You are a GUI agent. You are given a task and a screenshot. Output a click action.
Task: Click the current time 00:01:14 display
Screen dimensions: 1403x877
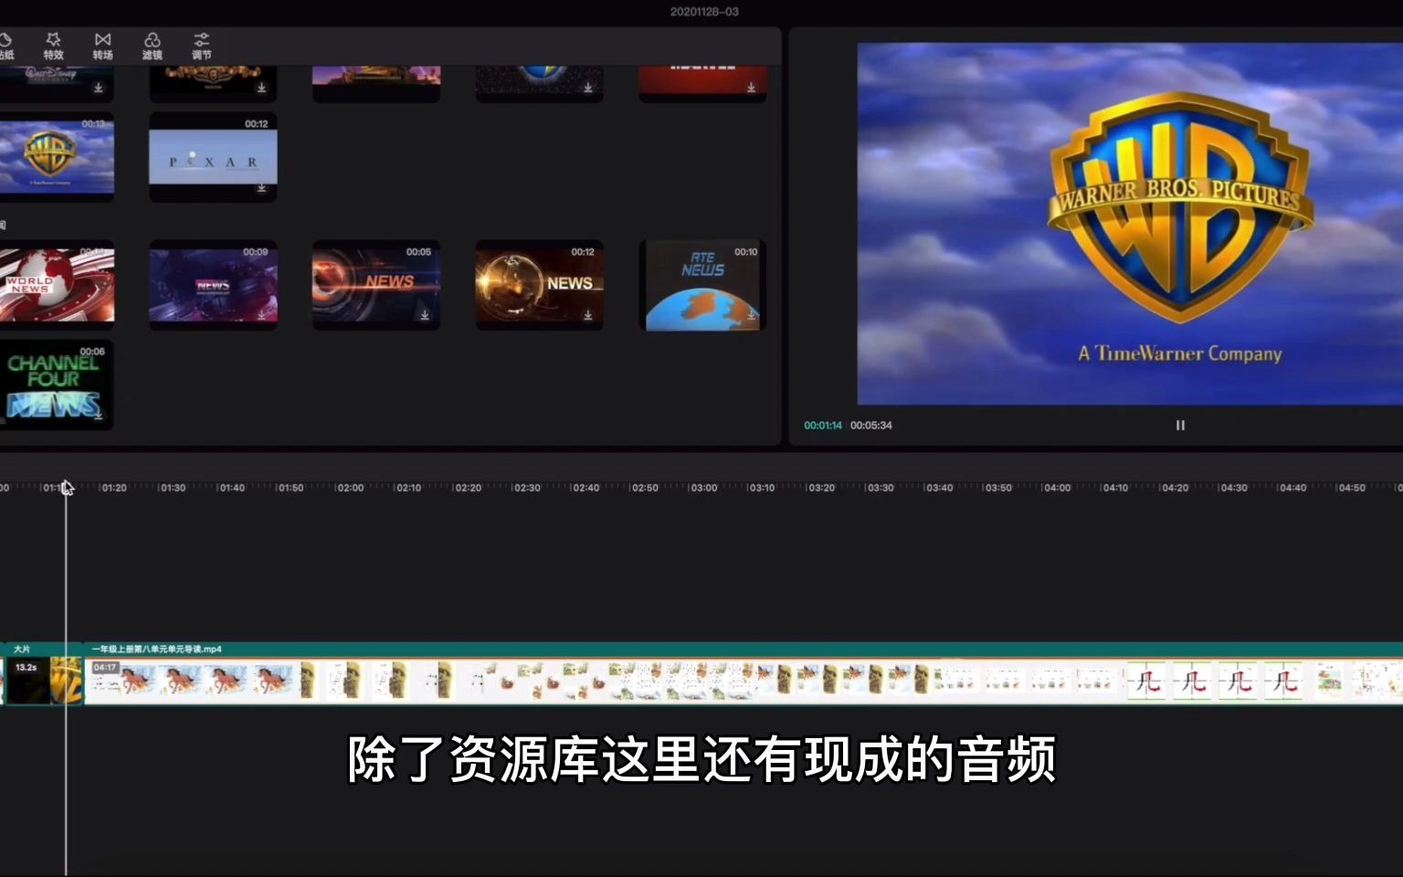click(x=823, y=426)
